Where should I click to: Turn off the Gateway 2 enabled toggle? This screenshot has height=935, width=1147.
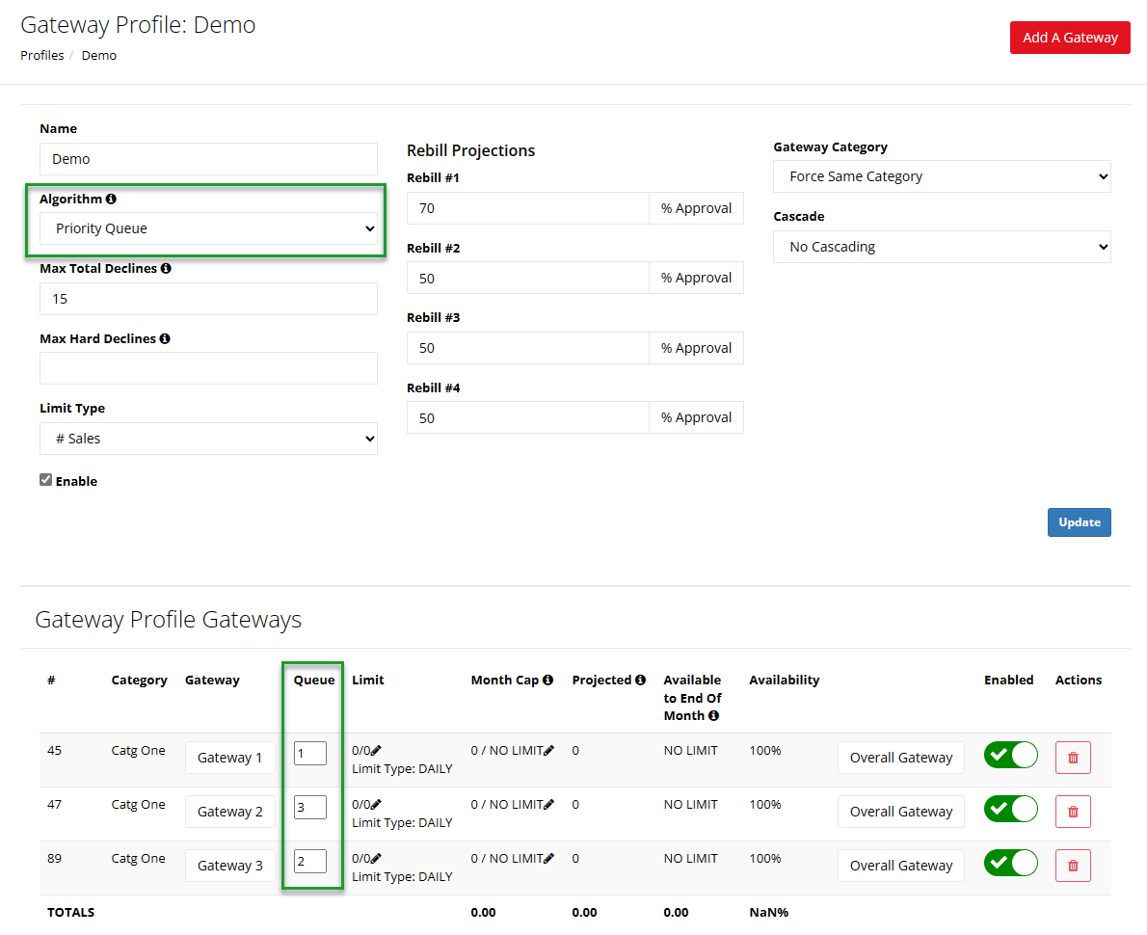point(1010,810)
